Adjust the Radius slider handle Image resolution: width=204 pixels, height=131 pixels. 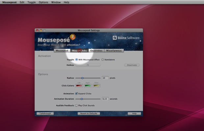(x=82, y=78)
